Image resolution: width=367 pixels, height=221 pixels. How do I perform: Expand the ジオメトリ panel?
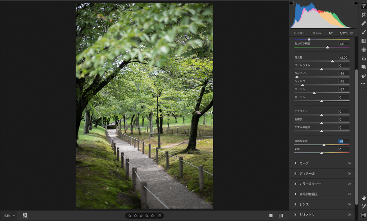295,215
